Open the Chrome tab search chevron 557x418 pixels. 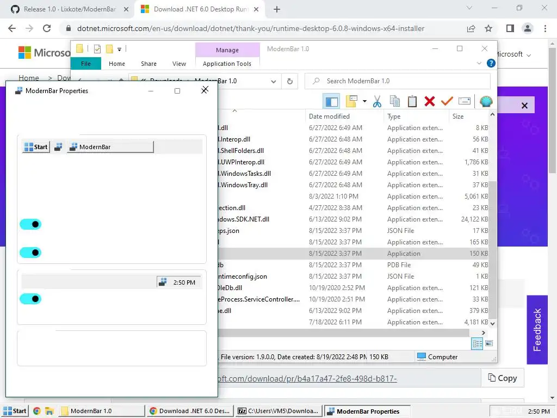[x=469, y=8]
